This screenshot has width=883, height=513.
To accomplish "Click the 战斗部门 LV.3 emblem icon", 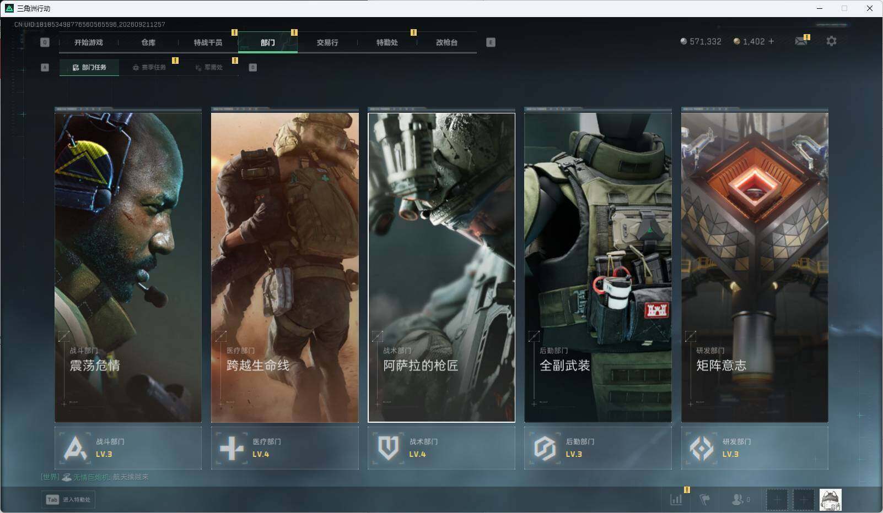I will pyautogui.click(x=76, y=448).
